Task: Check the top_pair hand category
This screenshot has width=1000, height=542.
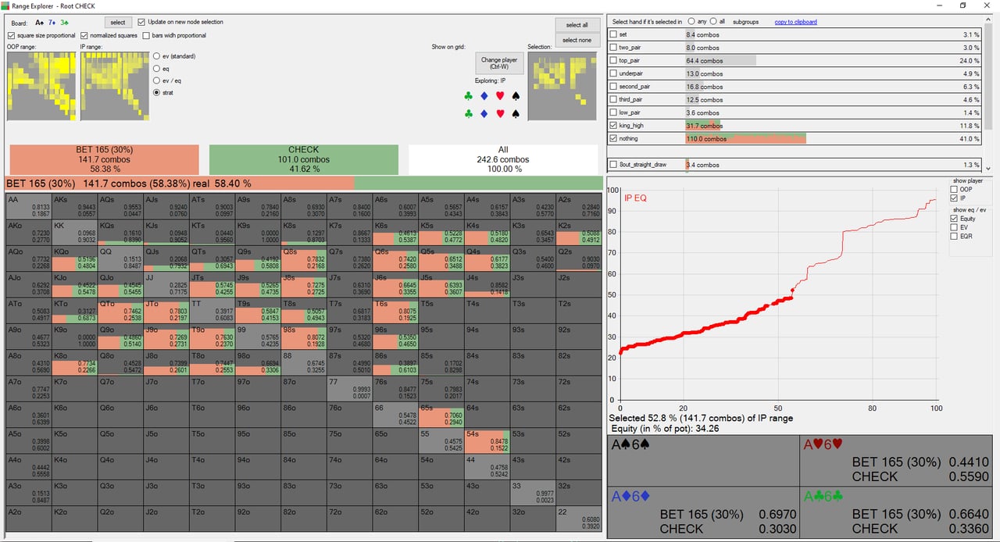Action: coord(613,61)
